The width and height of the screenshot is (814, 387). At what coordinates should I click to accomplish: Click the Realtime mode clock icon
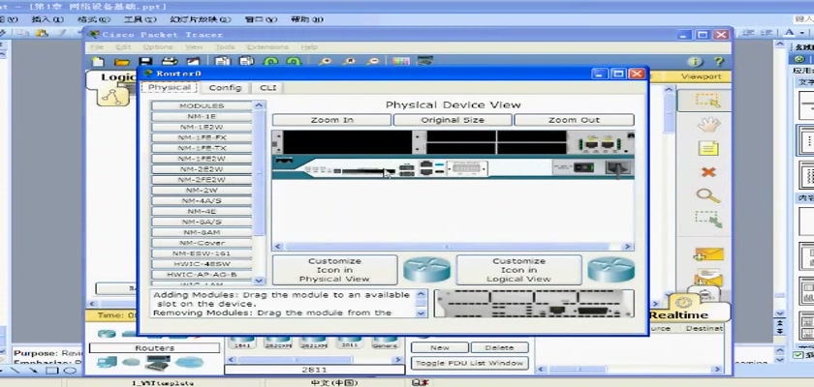[x=684, y=303]
